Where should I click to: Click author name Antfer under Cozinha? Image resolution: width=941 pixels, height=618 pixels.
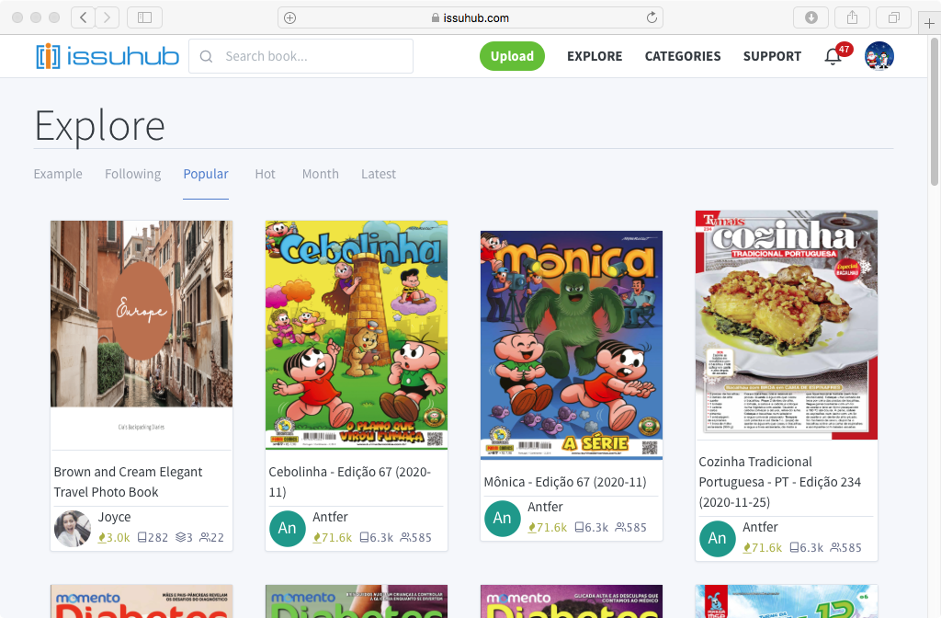(760, 527)
